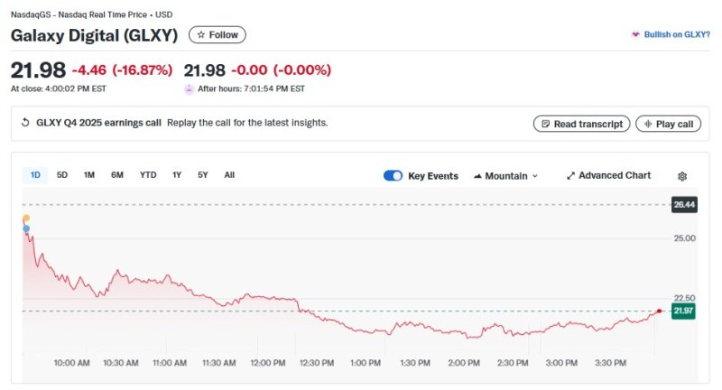Follow Galaxy Digital with the star button
Image resolution: width=722 pixels, height=390 pixels.
point(217,34)
